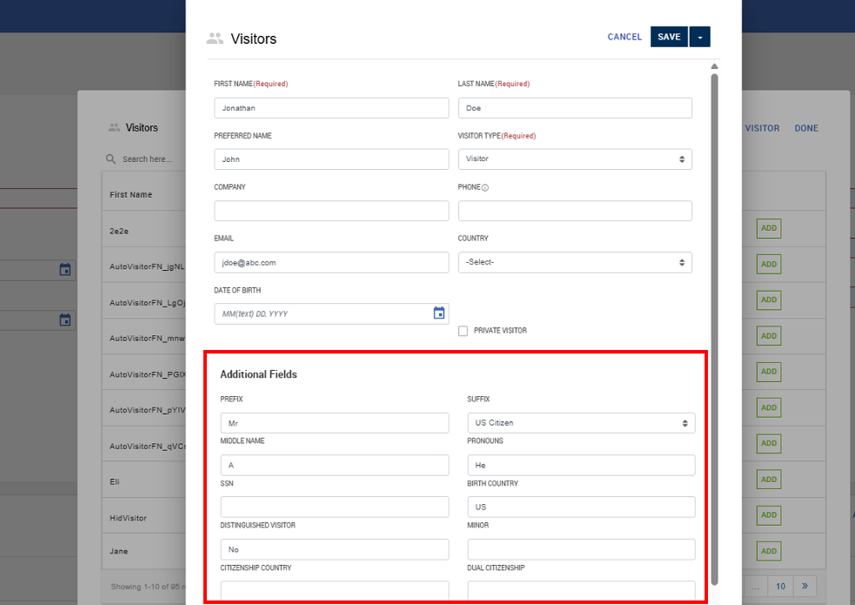Image resolution: width=855 pixels, height=605 pixels.
Task: Click ADD button in the AutoVisitorFN_PGIX row
Action: (769, 372)
